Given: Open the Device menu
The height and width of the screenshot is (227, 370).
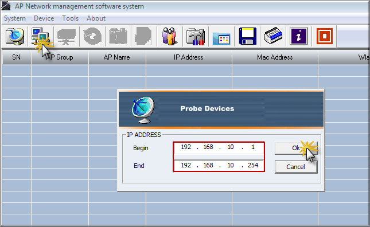Looking at the screenshot, I should coord(44,18).
